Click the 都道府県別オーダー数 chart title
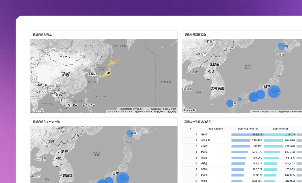Viewport: 302px width, 183px height. 46,122
